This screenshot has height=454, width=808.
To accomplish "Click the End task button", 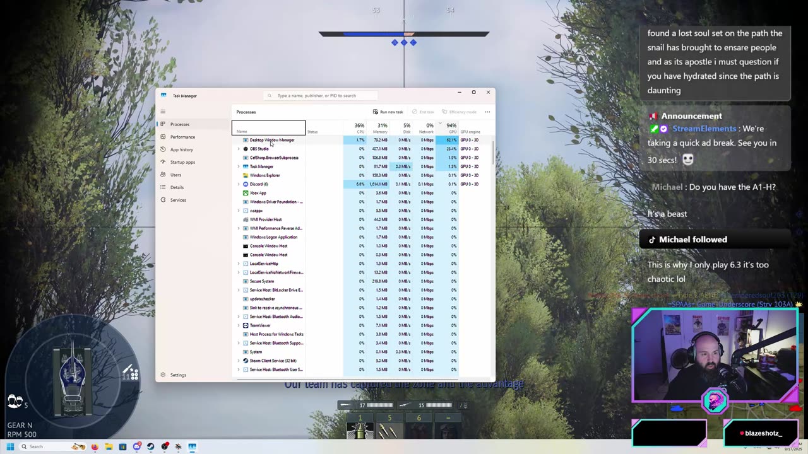I will tap(423, 112).
